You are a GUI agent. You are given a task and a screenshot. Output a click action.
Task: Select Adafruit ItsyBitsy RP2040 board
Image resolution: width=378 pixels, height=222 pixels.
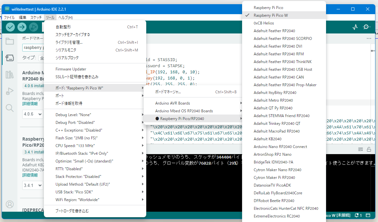pos(284,93)
